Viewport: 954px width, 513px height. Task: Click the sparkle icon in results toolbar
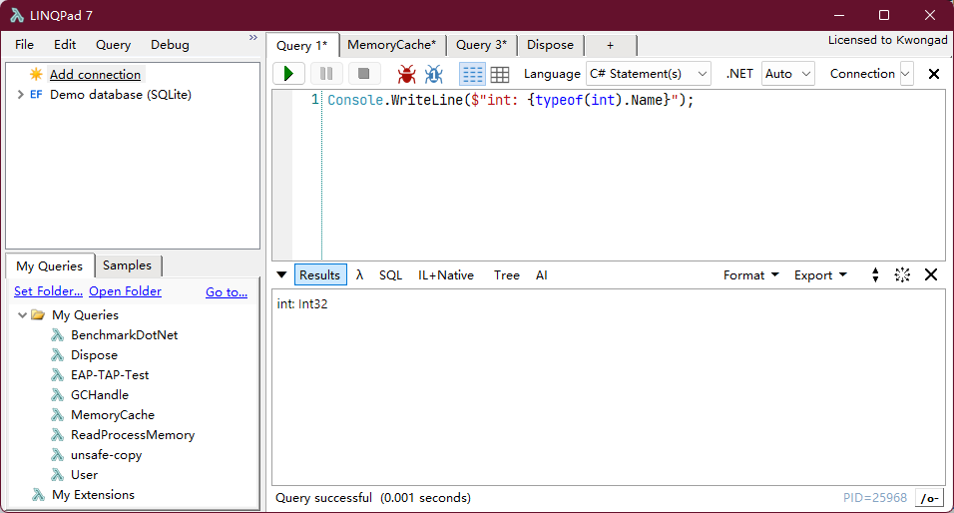(x=902, y=275)
